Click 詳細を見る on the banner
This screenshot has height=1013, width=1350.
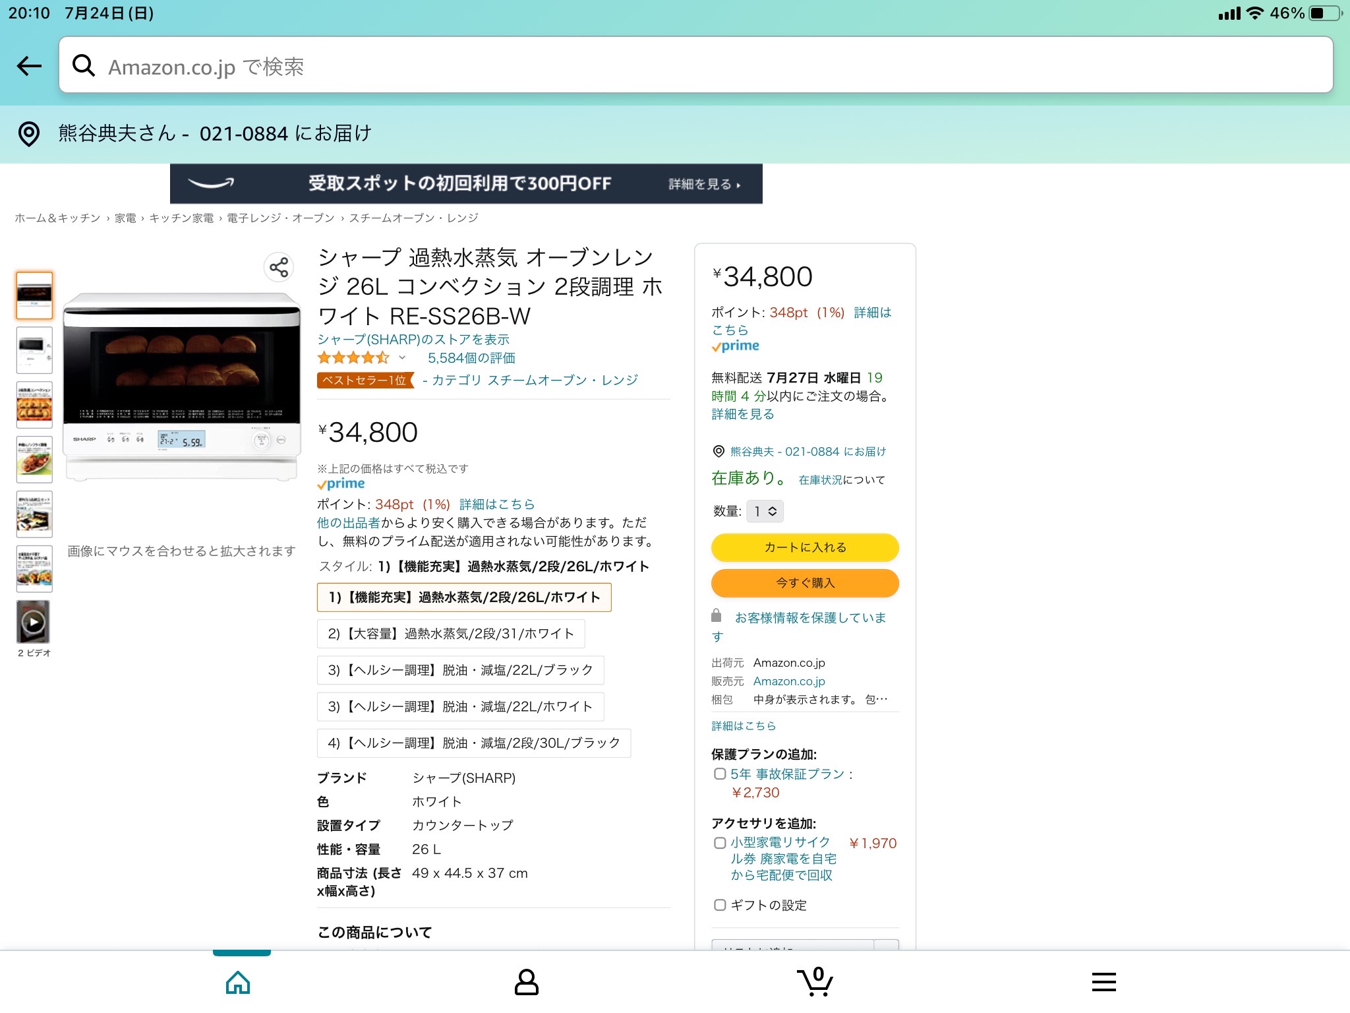pos(704,184)
